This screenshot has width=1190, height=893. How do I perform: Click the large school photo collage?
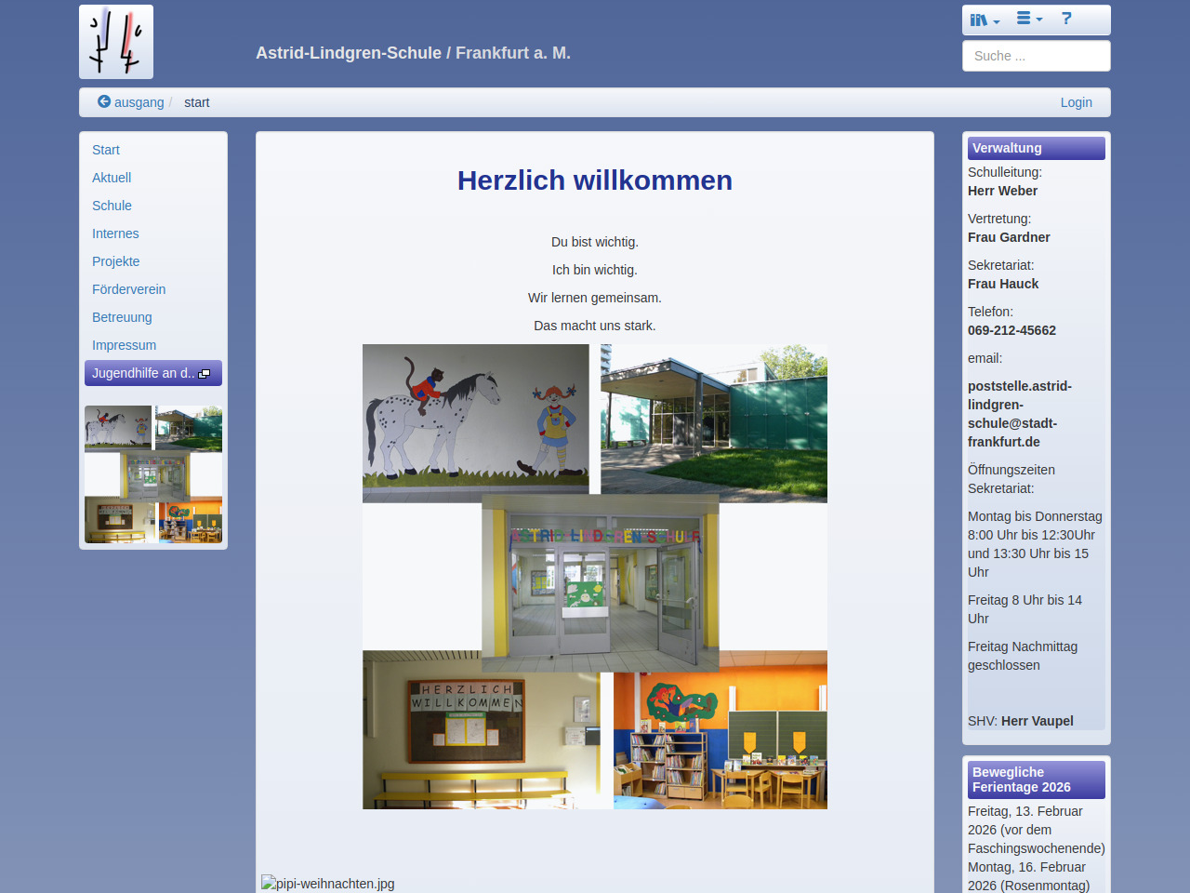tap(595, 577)
